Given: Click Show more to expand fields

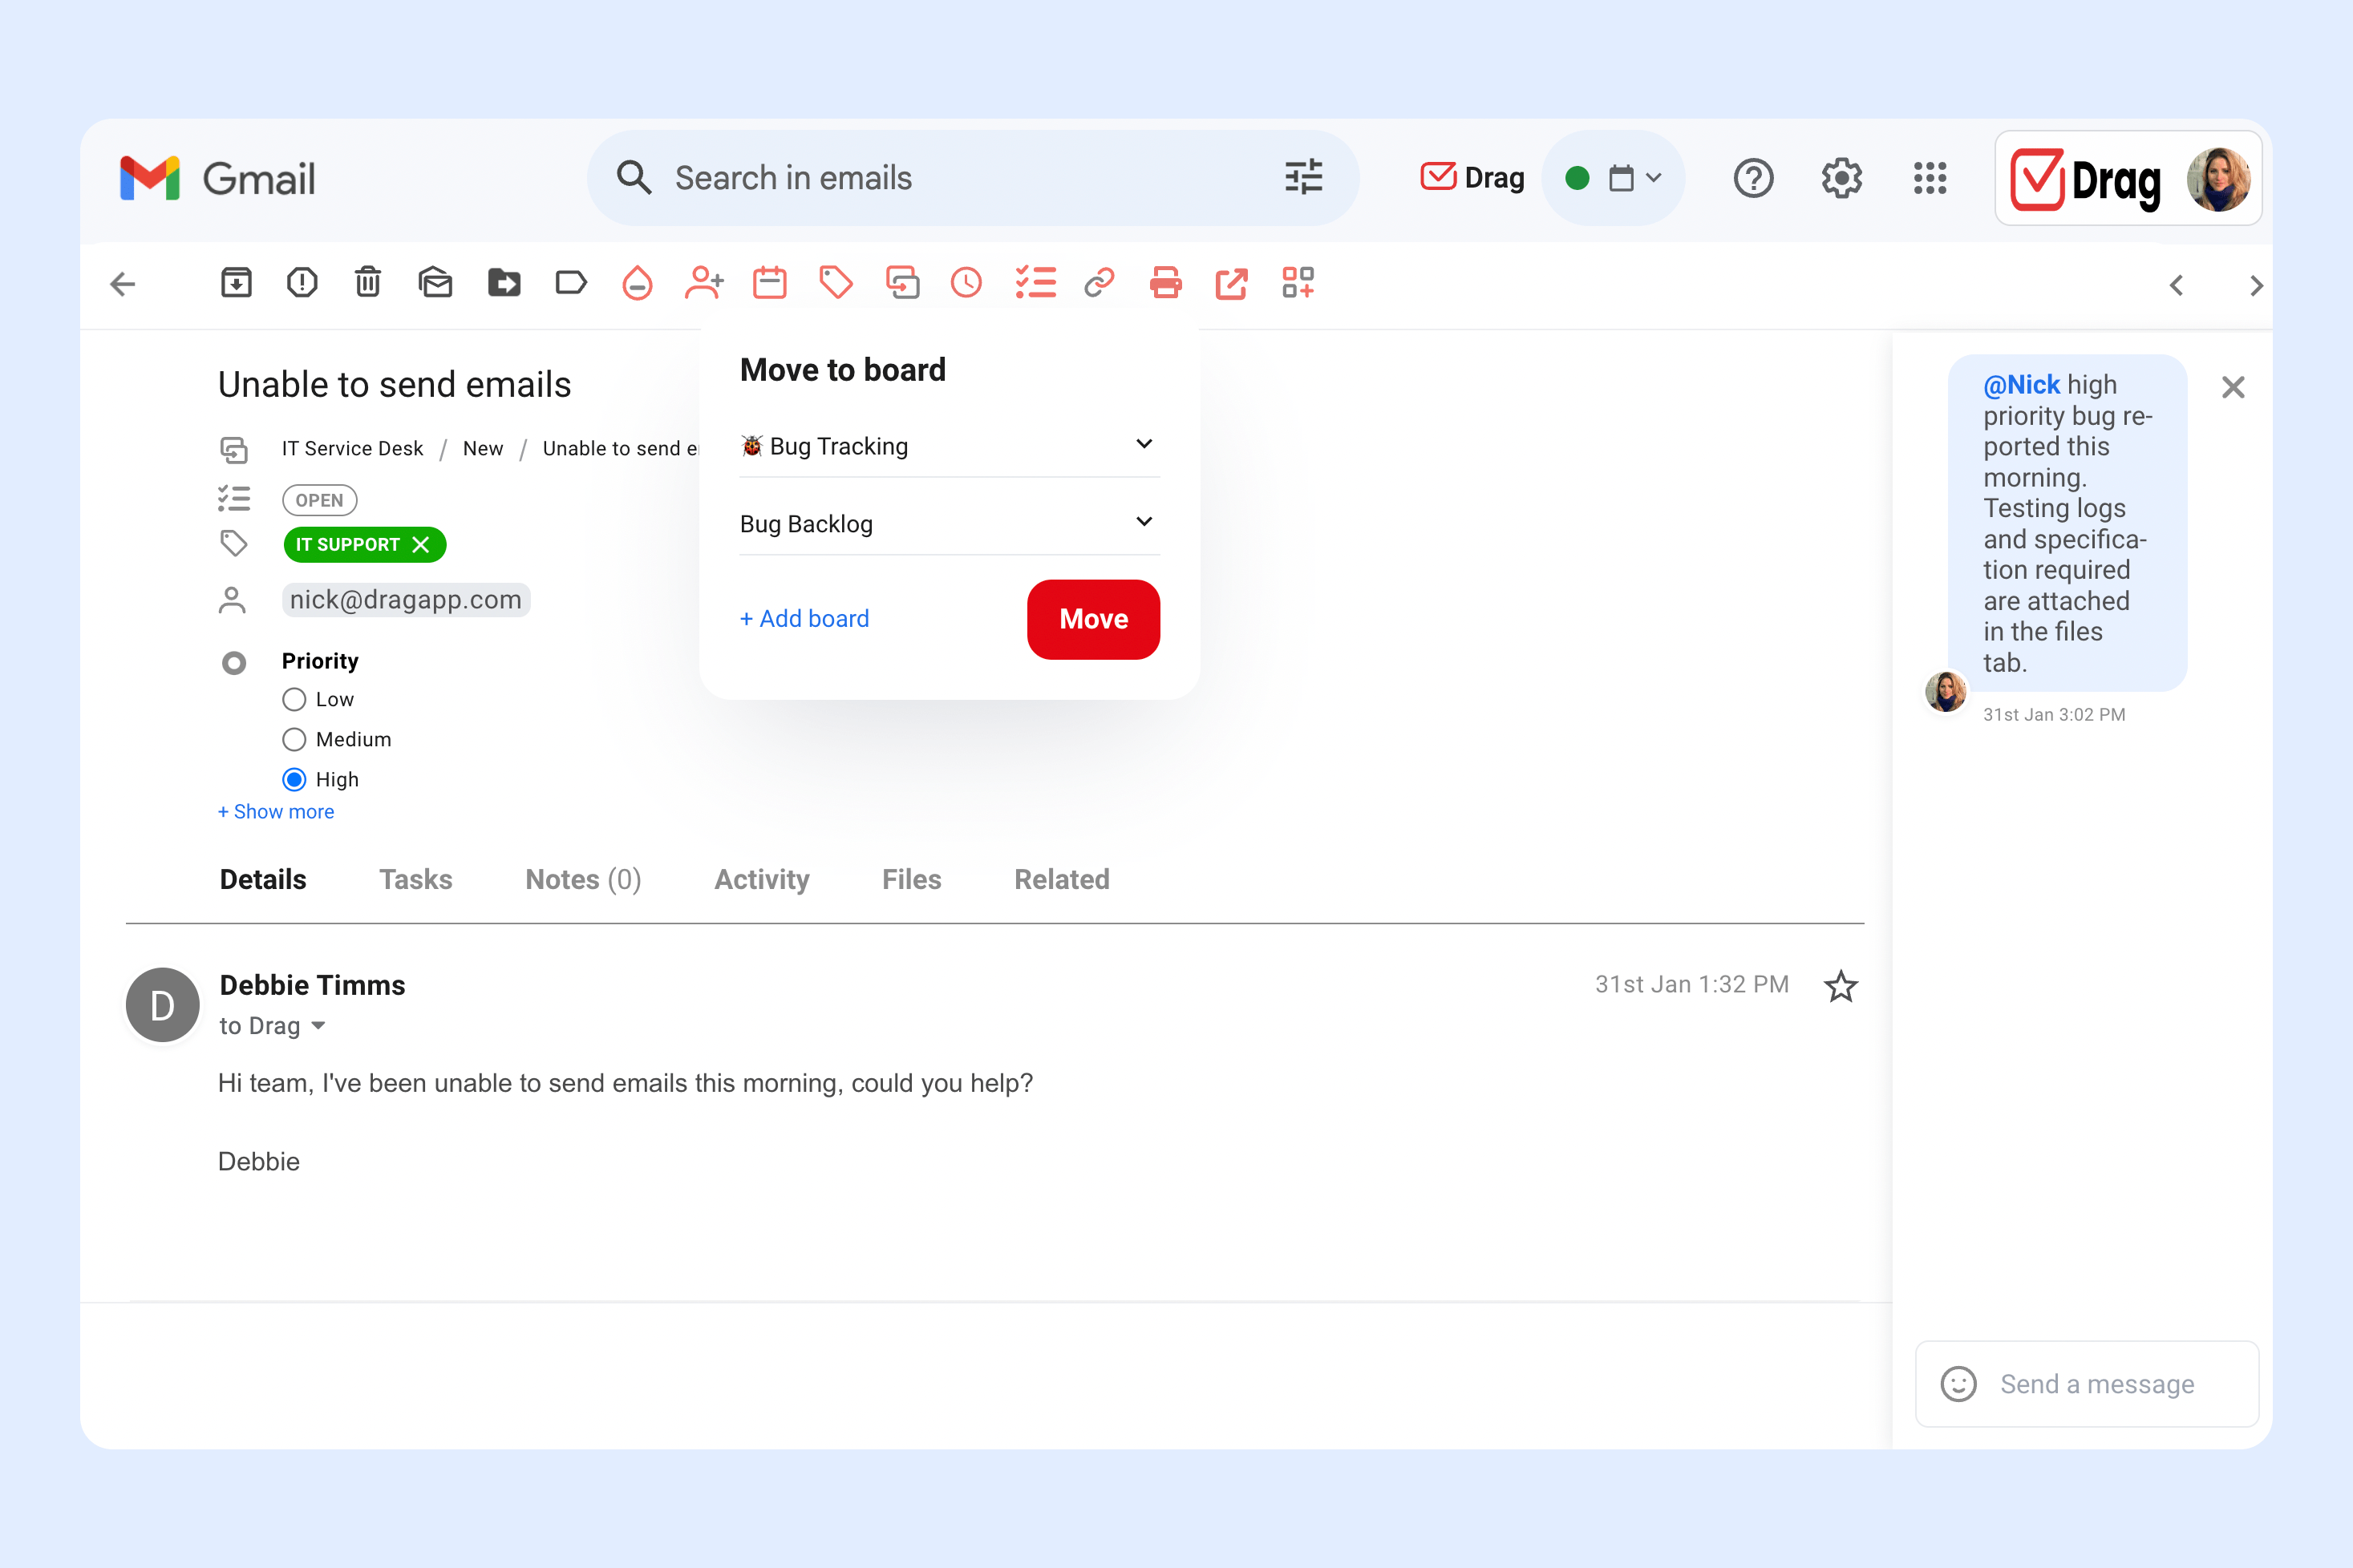Looking at the screenshot, I should 276,812.
